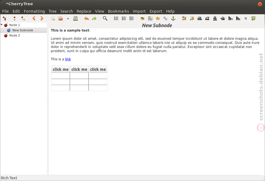
Task: Open the Formatting menu
Action: [x=34, y=11]
